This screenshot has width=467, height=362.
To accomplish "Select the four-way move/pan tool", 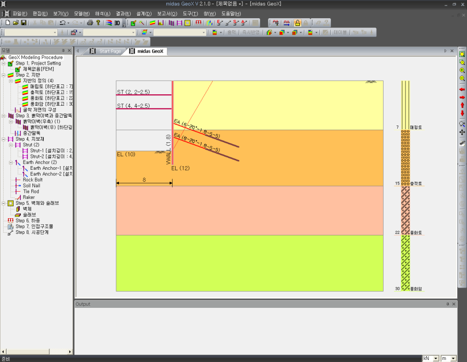I will click(x=462, y=132).
